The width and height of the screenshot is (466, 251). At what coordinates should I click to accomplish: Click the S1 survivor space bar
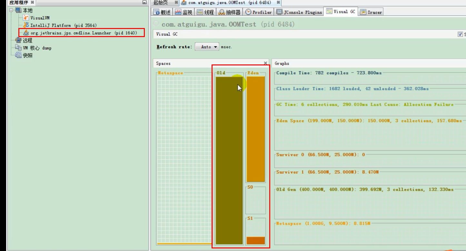coord(256,241)
